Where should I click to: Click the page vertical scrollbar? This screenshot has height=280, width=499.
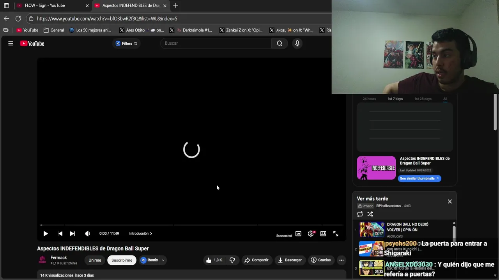[495, 113]
